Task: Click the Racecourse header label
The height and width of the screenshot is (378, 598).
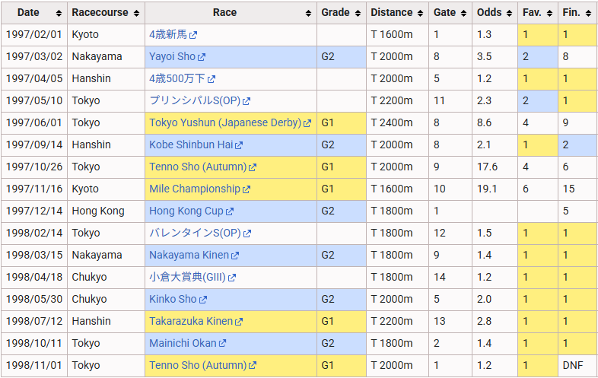Action: tap(100, 13)
